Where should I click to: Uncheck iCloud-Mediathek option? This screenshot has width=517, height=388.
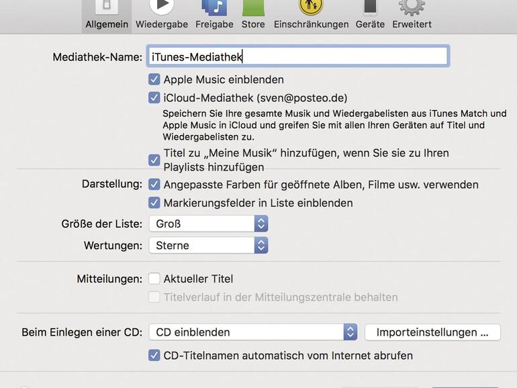[x=154, y=98]
